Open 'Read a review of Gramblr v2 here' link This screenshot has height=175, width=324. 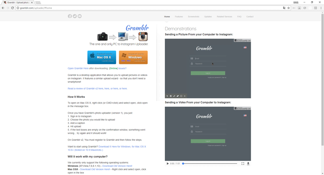(x=85, y=89)
